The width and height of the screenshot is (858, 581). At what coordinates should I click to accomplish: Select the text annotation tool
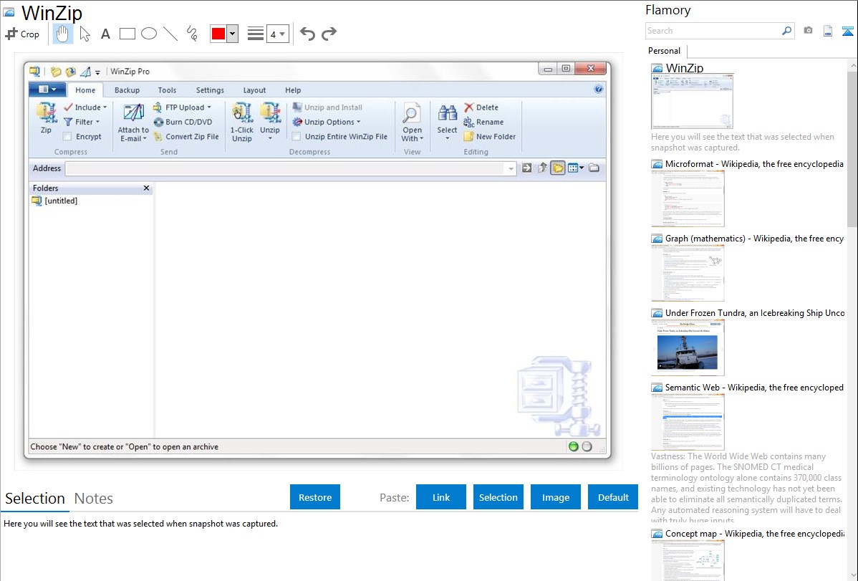[105, 34]
